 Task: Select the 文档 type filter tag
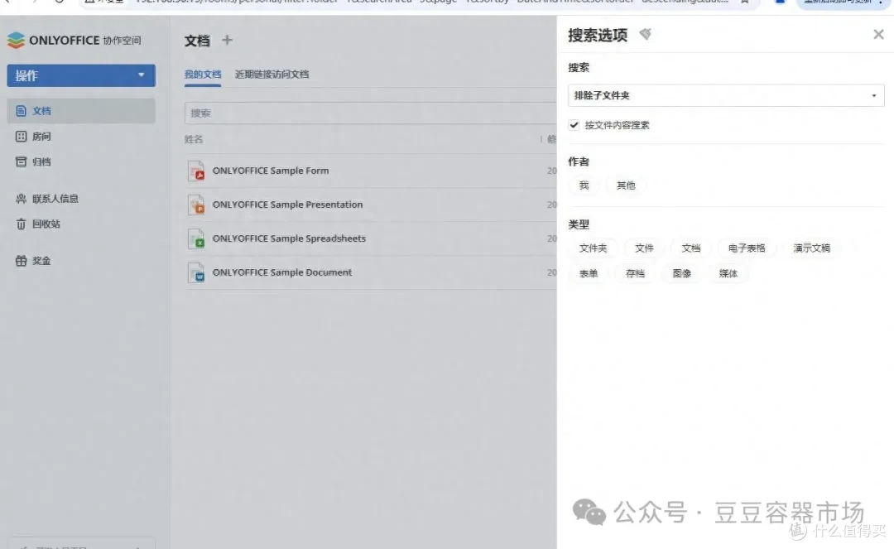(x=691, y=248)
